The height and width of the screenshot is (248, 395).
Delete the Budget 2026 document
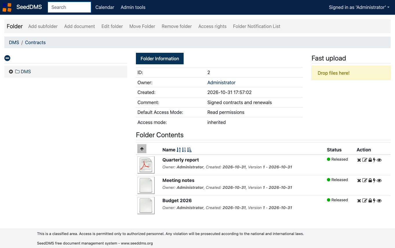[359, 201]
